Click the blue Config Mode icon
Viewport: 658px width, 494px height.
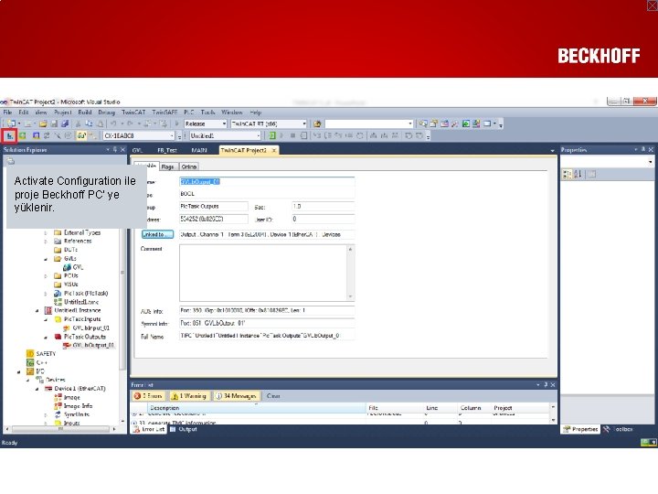[36, 135]
